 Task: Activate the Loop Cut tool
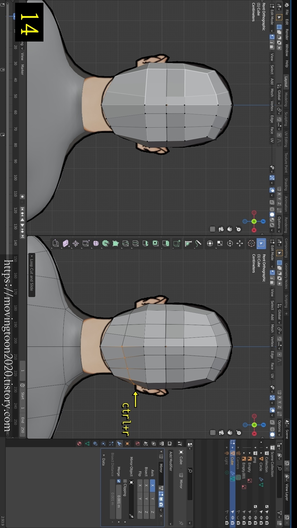(x=136, y=243)
